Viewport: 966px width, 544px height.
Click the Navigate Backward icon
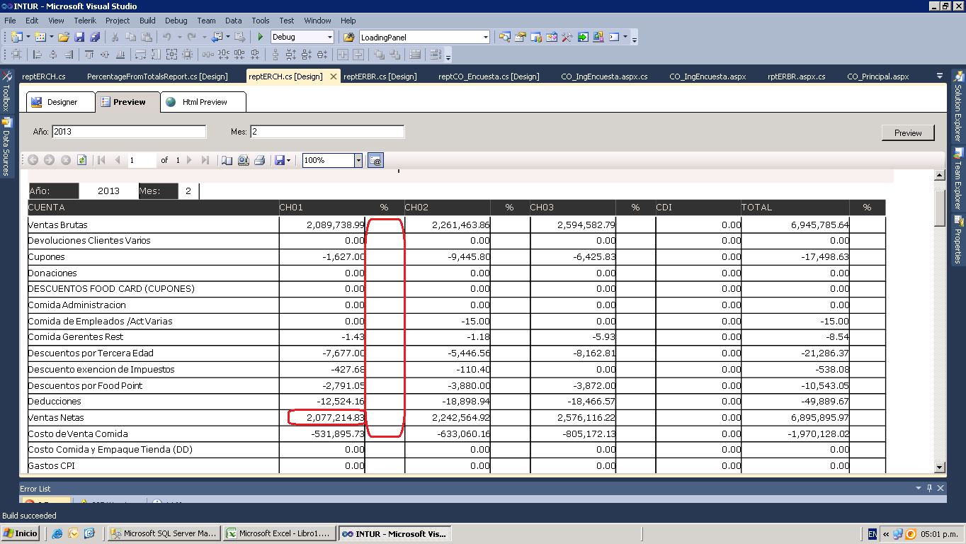217,37
